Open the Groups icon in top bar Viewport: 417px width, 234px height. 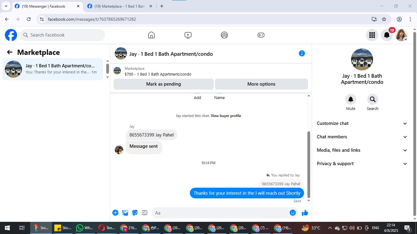click(x=224, y=35)
